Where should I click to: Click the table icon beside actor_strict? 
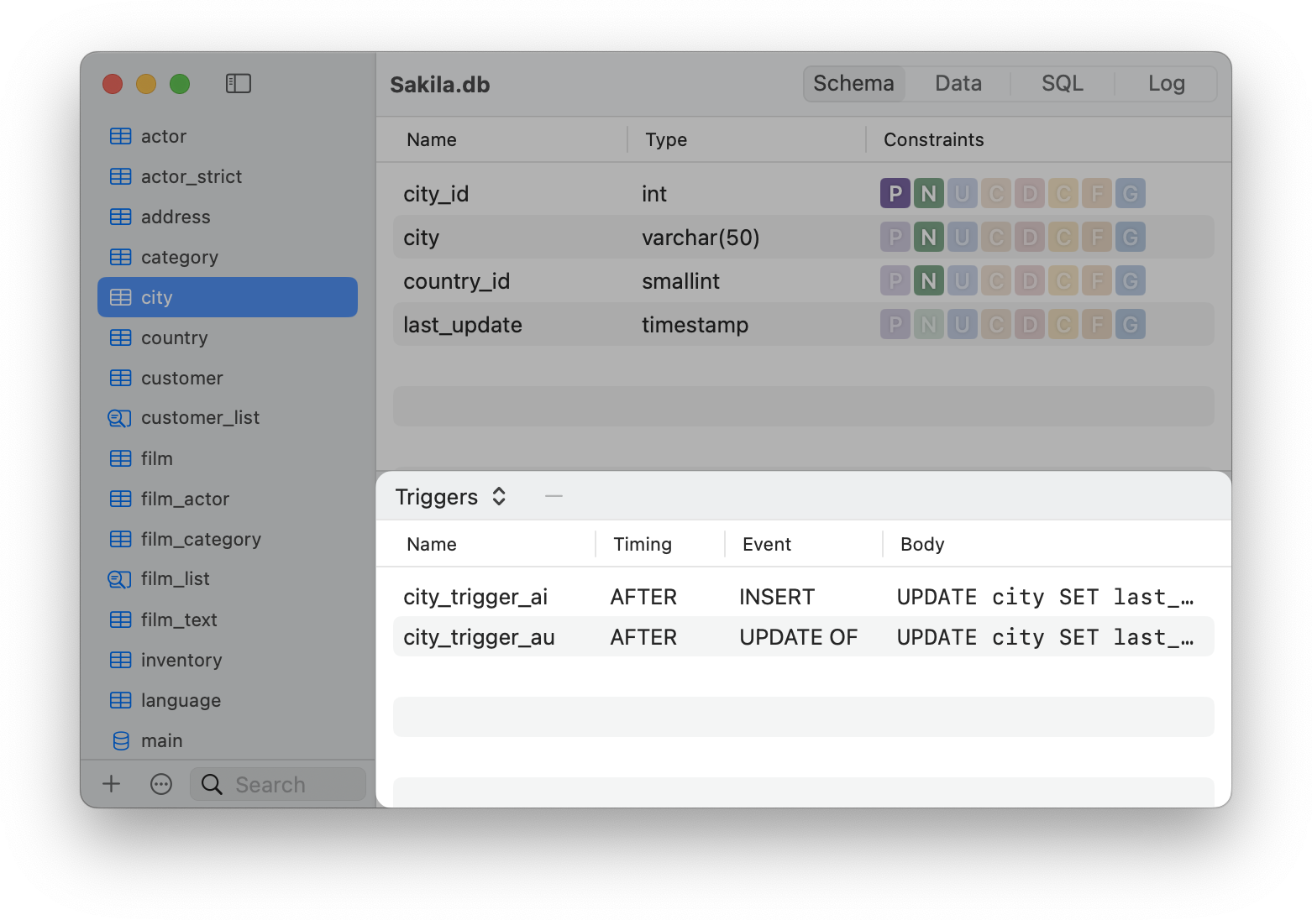tap(121, 176)
